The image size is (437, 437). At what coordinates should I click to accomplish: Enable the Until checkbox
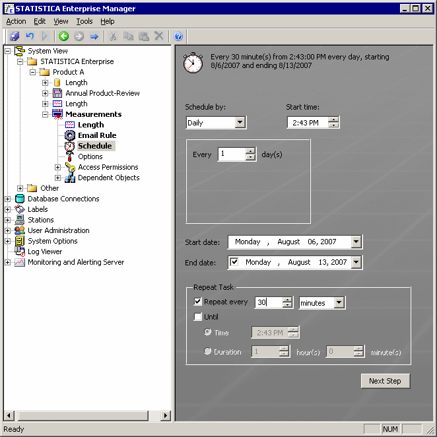197,317
